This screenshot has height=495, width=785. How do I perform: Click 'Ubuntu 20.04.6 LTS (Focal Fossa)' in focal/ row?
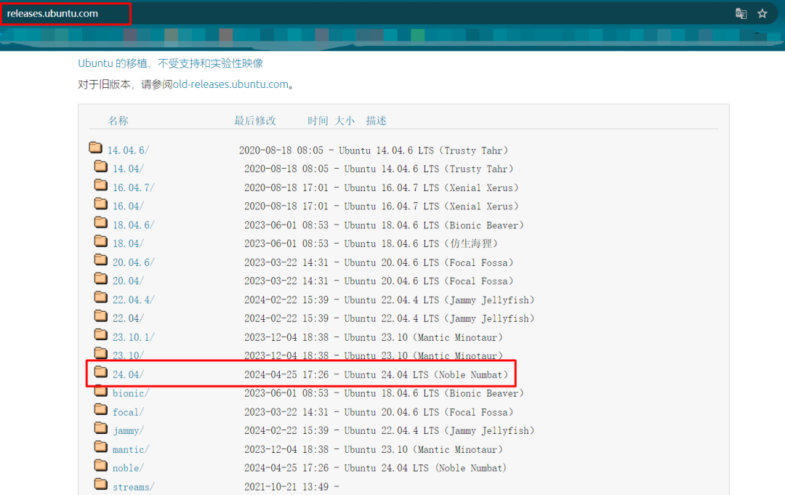click(x=429, y=412)
